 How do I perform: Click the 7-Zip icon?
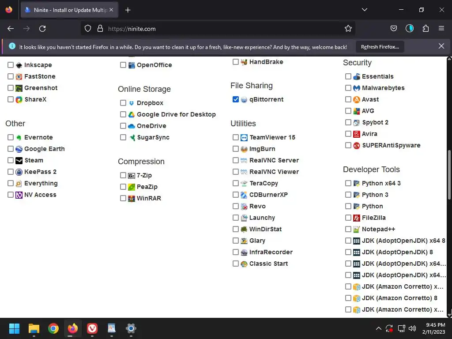pos(132,176)
